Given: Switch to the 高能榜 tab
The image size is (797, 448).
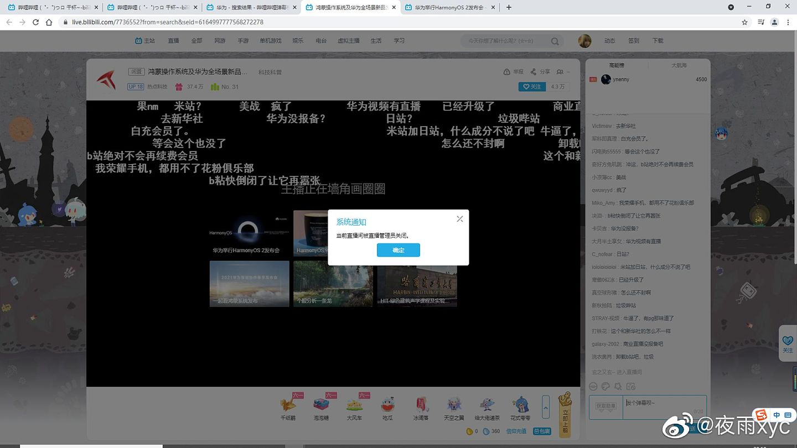Looking at the screenshot, I should [617, 65].
